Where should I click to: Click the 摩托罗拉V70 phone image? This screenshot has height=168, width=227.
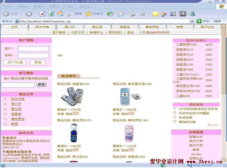tap(74, 133)
